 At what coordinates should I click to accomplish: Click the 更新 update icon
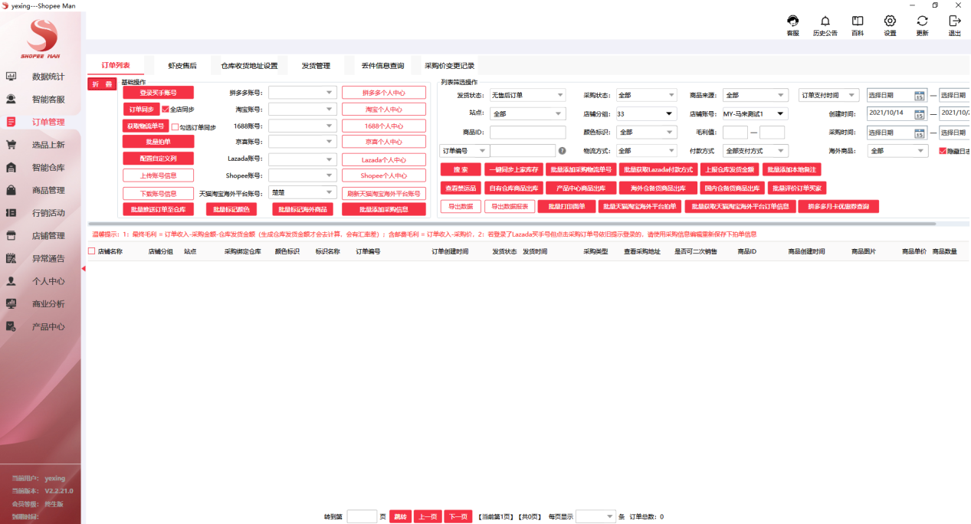pos(921,21)
